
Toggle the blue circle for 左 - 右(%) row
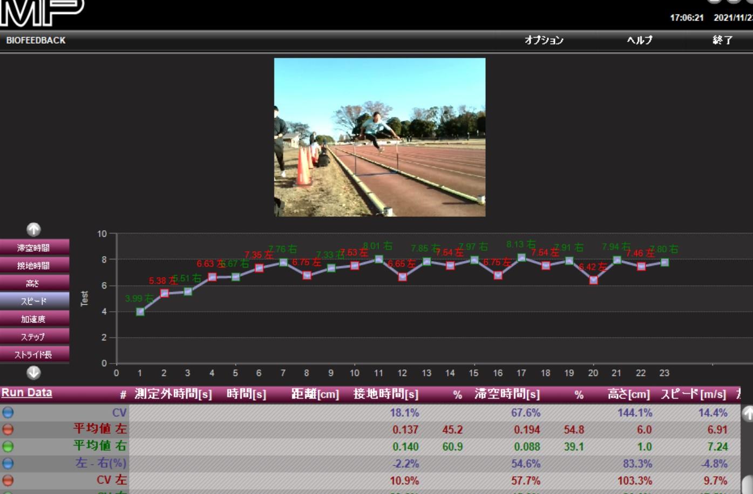pyautogui.click(x=8, y=463)
